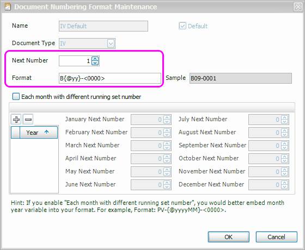The image size is (305, 250).
Task: Click June Next Number stepper arrows
Action: tap(167, 185)
